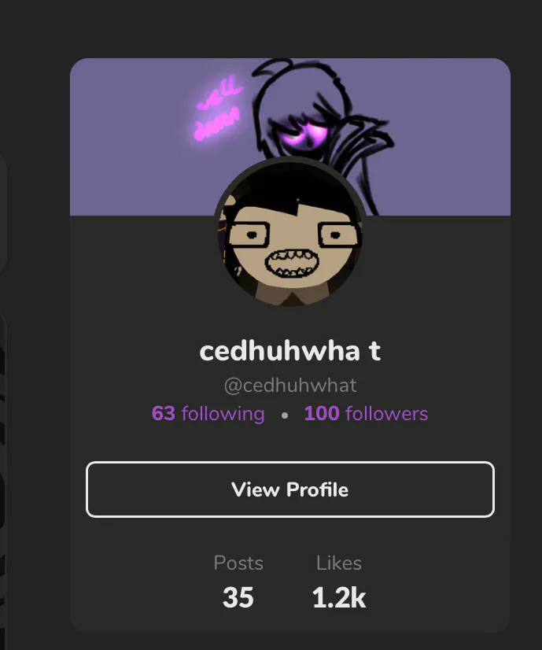Click the dot separator between following and followers
The image size is (542, 650).
(285, 415)
